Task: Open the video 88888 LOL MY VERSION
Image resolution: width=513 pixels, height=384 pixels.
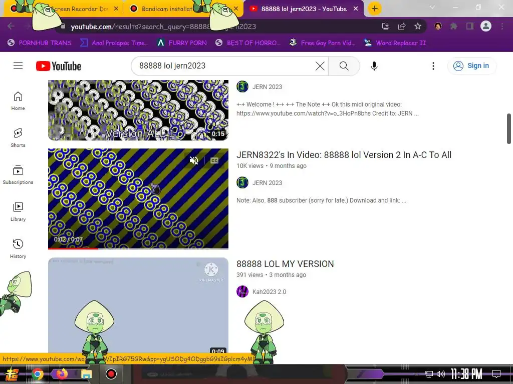Action: (285, 264)
